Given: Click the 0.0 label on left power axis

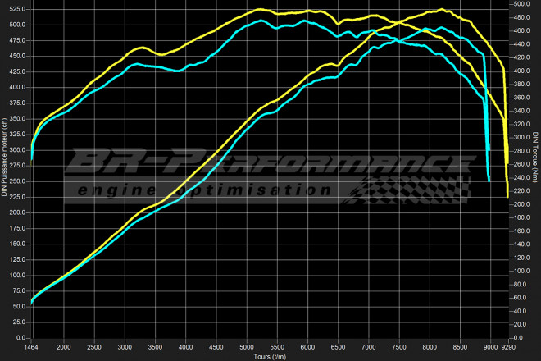Looking at the screenshot, I should pos(22,337).
